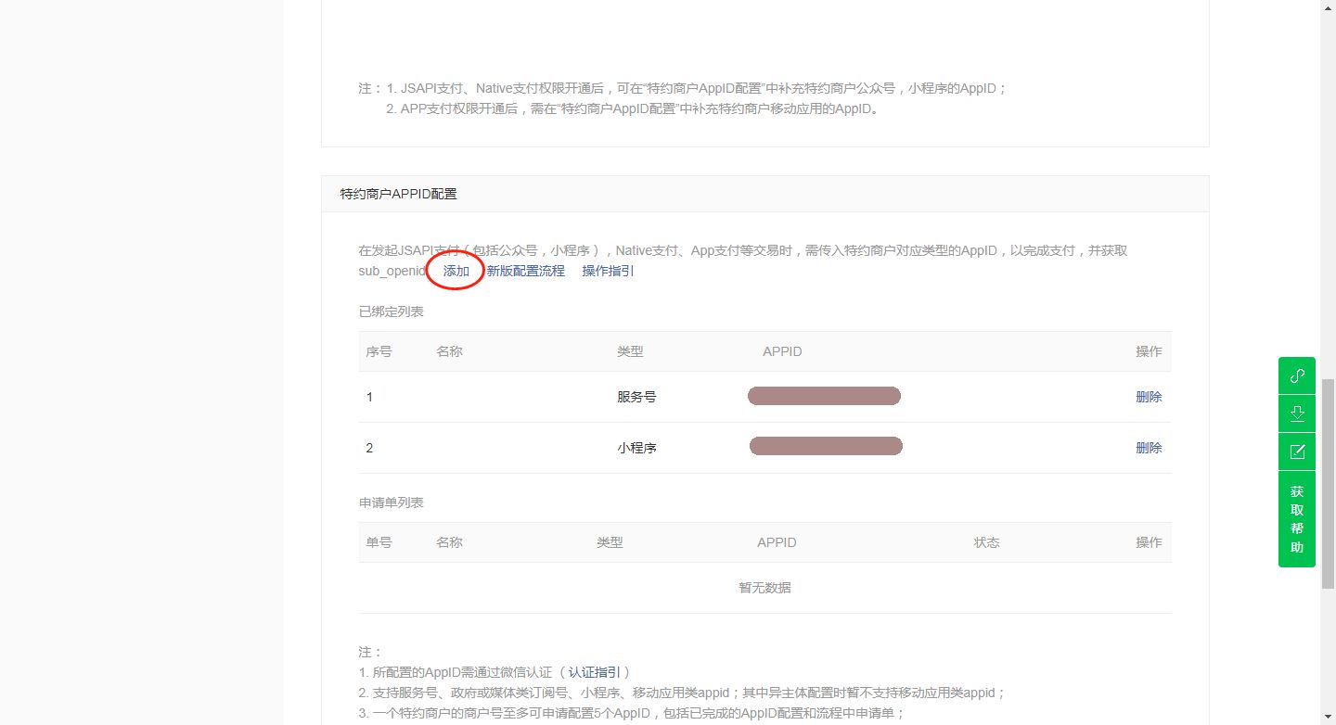The image size is (1336, 725).
Task: Click the circled 添加 link
Action: (x=456, y=271)
